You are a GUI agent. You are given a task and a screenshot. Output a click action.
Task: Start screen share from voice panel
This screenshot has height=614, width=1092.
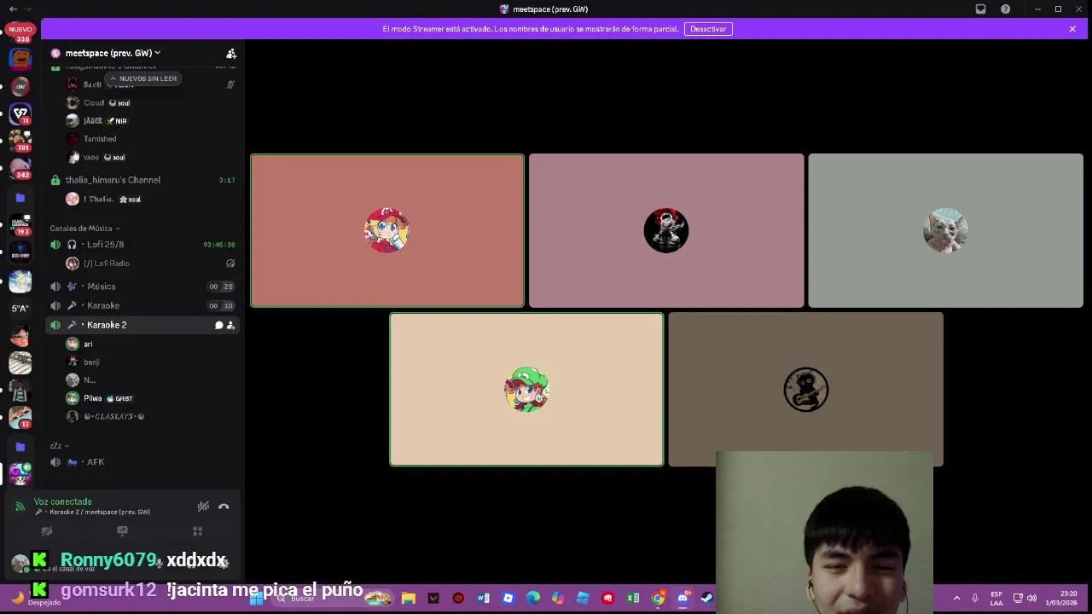122,531
